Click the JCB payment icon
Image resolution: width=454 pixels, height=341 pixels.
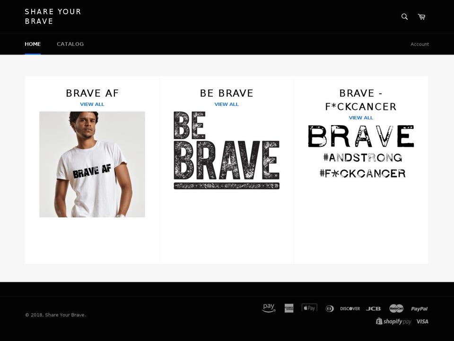pyautogui.click(x=373, y=308)
